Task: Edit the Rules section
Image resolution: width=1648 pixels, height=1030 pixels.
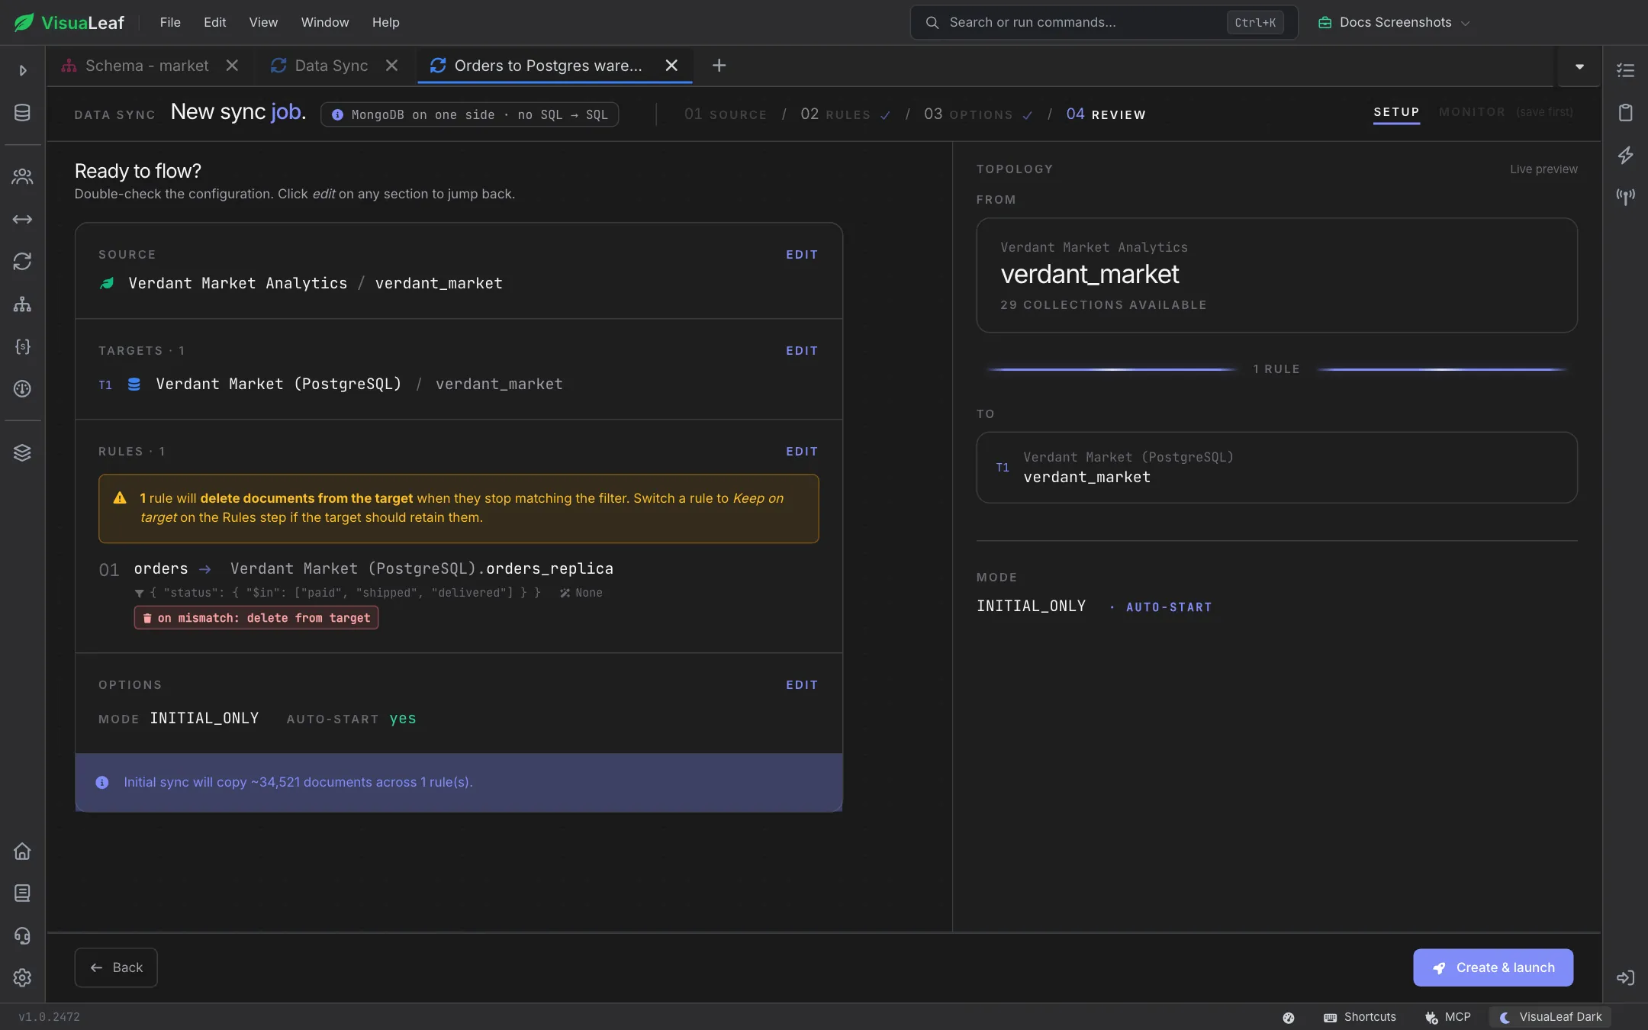Action: (802, 452)
